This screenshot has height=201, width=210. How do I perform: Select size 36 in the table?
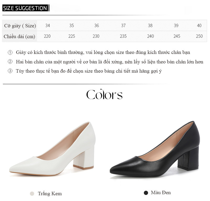pos(97,26)
